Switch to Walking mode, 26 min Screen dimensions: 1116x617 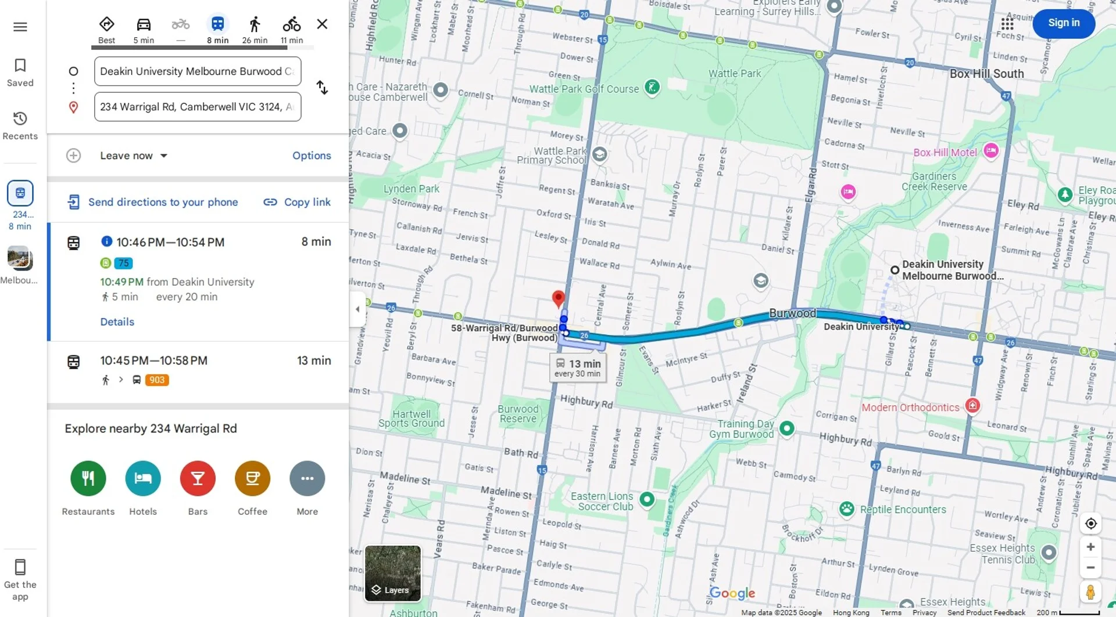(255, 30)
